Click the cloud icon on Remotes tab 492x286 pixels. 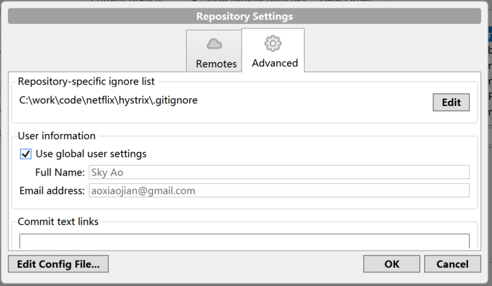(x=214, y=44)
